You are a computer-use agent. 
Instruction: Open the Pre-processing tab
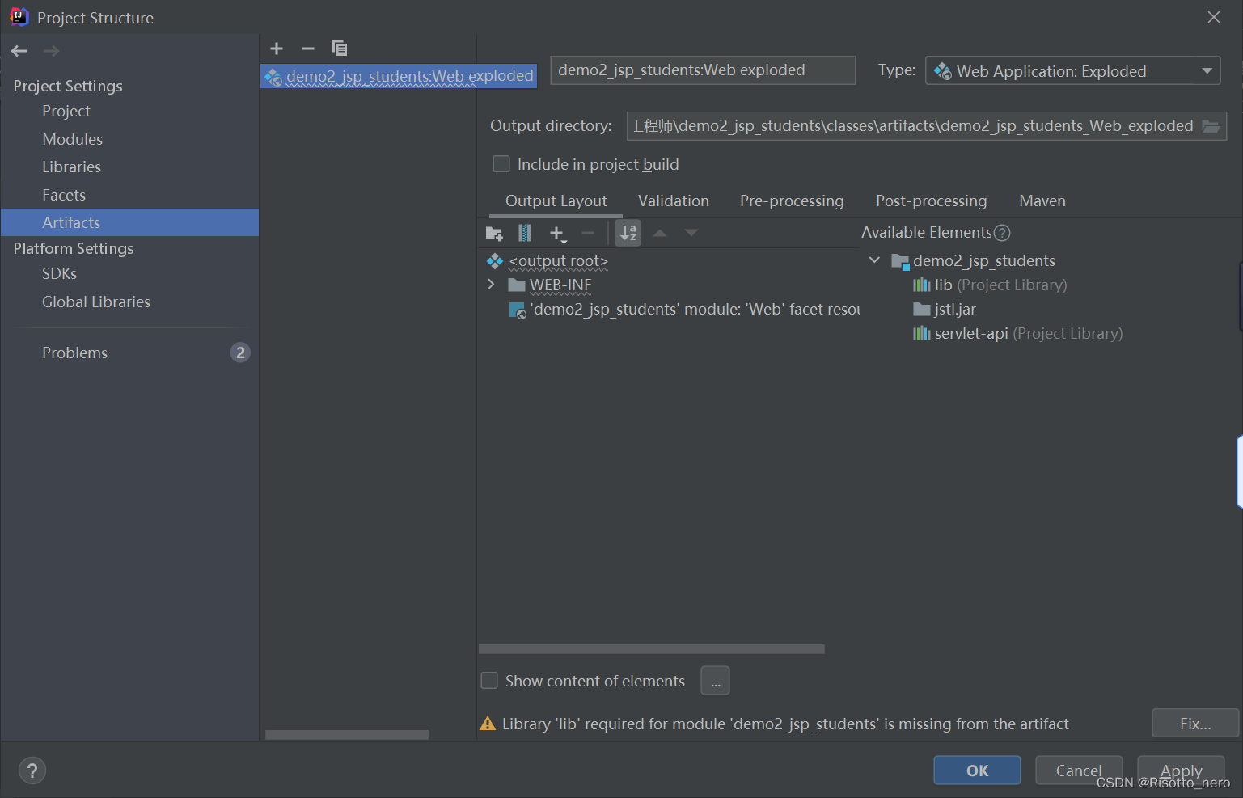click(792, 201)
